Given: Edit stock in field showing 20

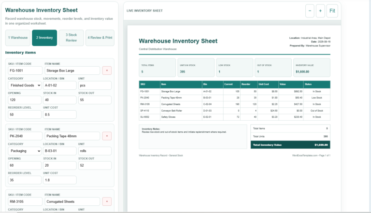Looking at the screenshot, I should coord(59,166).
